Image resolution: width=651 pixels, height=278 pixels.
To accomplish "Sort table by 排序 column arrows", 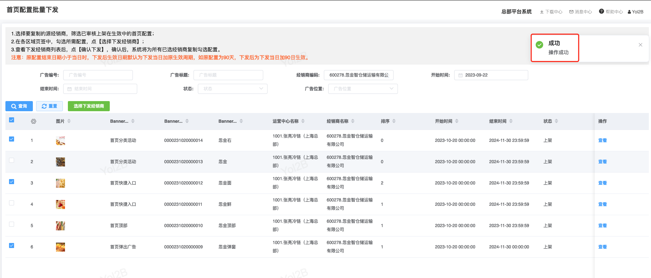I will point(394,121).
